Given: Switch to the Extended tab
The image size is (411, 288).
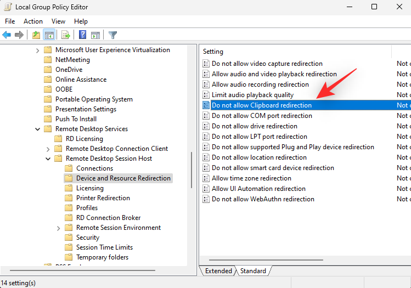Looking at the screenshot, I should (218, 270).
